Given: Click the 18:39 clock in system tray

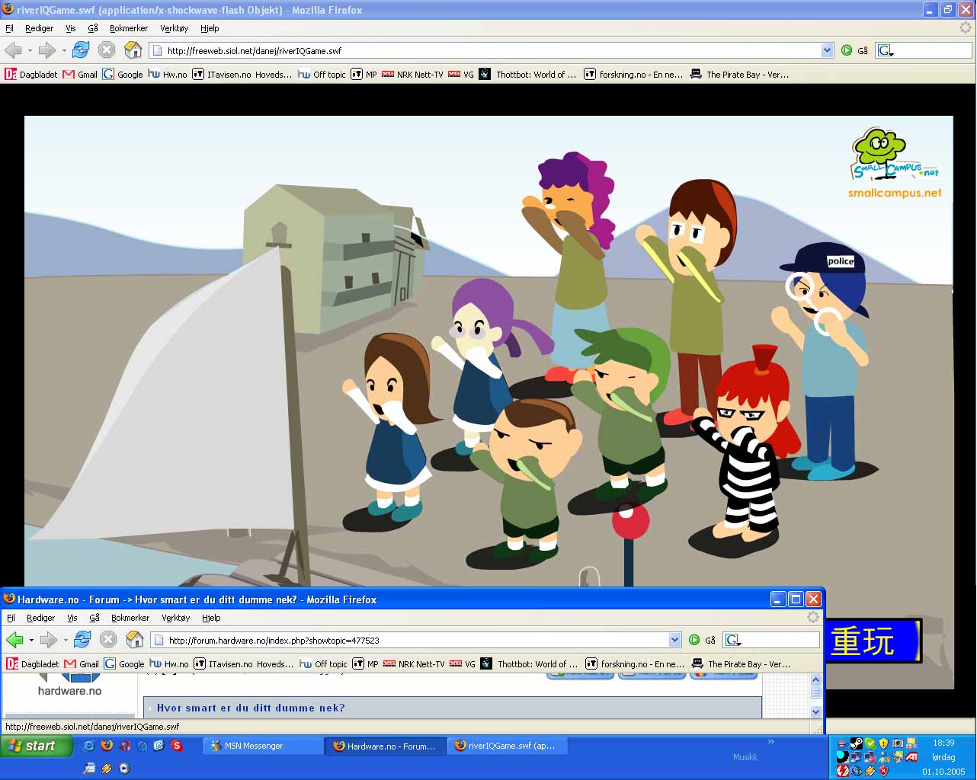Looking at the screenshot, I should click(943, 743).
